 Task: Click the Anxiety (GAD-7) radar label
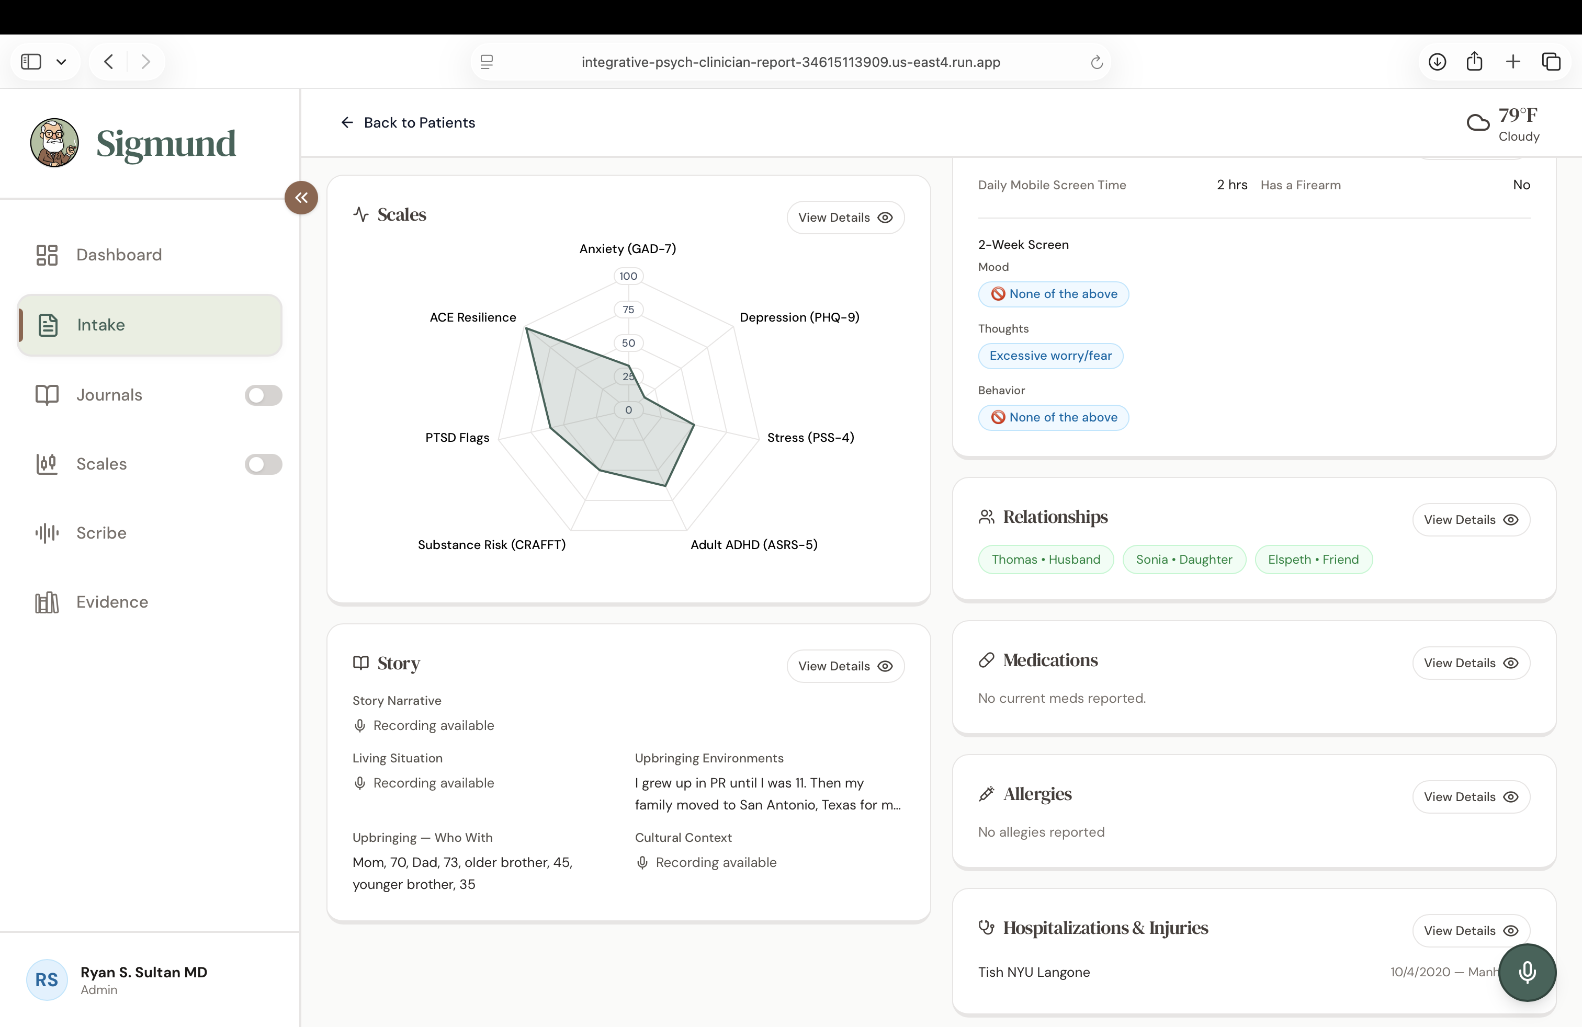[627, 248]
